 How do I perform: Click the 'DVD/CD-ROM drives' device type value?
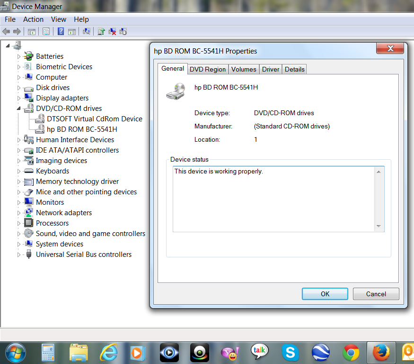[x=284, y=113]
